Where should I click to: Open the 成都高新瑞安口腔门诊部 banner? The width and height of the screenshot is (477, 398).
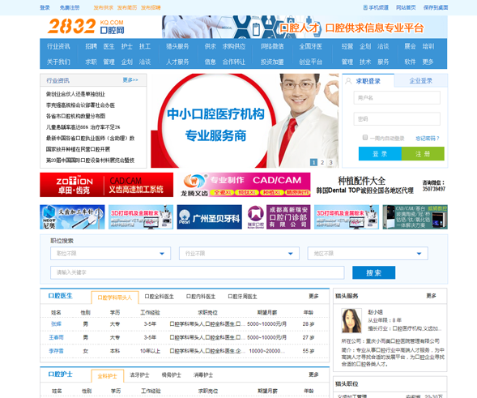coord(278,216)
